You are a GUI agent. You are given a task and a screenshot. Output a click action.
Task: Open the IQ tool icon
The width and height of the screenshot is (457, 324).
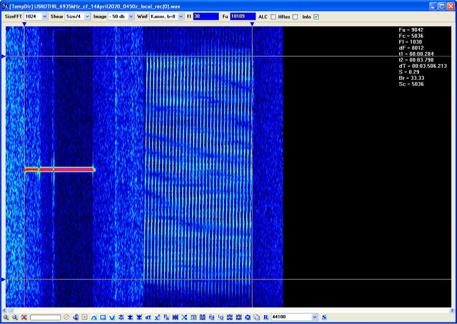click(x=221, y=317)
